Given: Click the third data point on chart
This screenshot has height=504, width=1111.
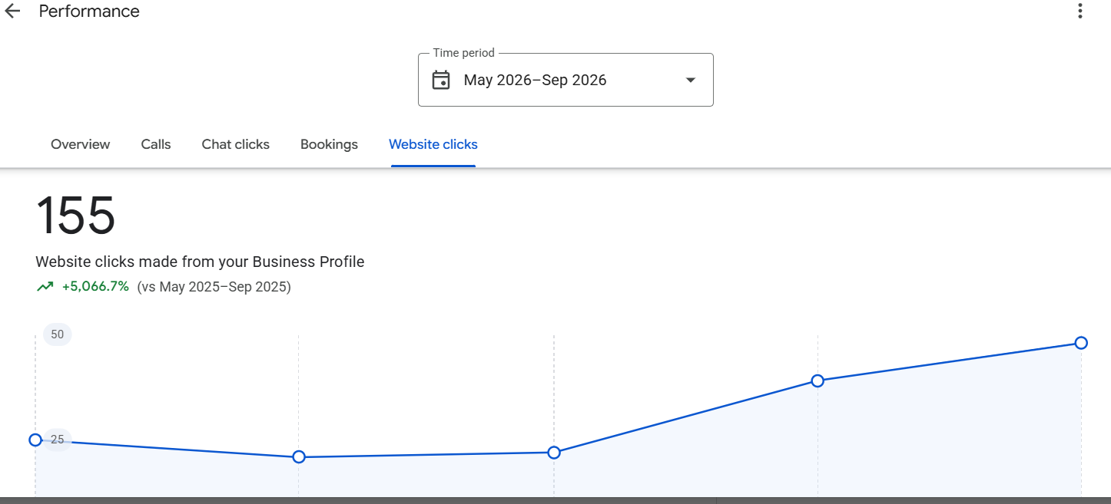Looking at the screenshot, I should point(554,453).
